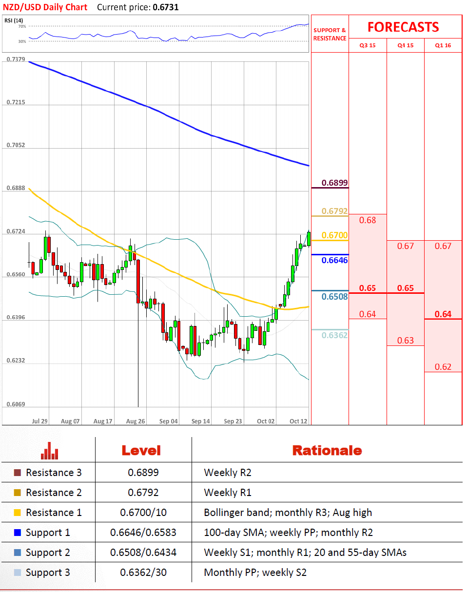
Task: Click the Support 2 steel-blue color square
Action: tap(18, 553)
